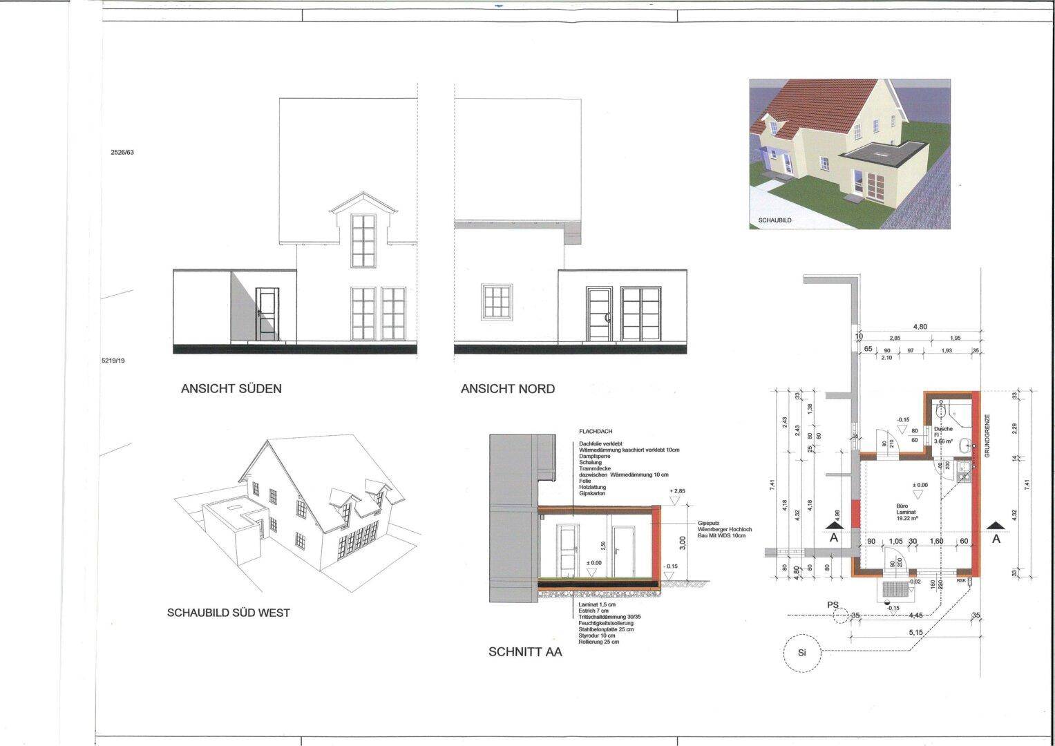Click the wireframe perspective house drawing
The width and height of the screenshot is (1055, 746).
[298, 514]
